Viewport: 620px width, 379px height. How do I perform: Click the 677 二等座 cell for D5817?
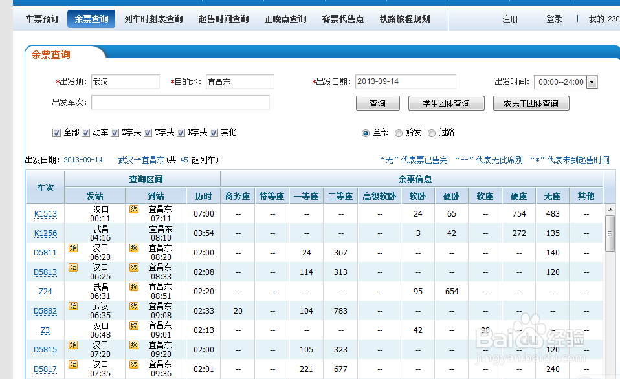coord(340,369)
